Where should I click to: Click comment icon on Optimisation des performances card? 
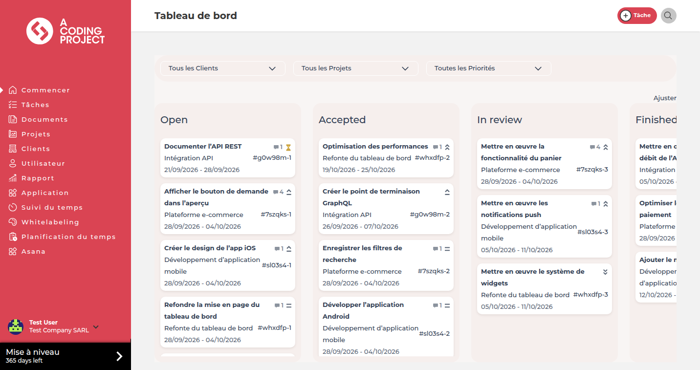[x=435, y=147]
